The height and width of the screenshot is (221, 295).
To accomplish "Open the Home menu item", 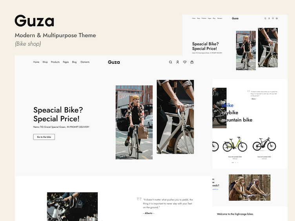I will coord(36,62).
